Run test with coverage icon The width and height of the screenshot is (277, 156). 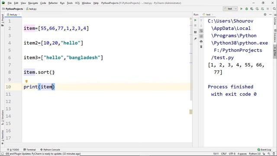click(x=252, y=9)
